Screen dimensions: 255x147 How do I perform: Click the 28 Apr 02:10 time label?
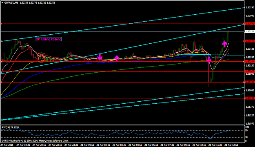(x=103, y=145)
